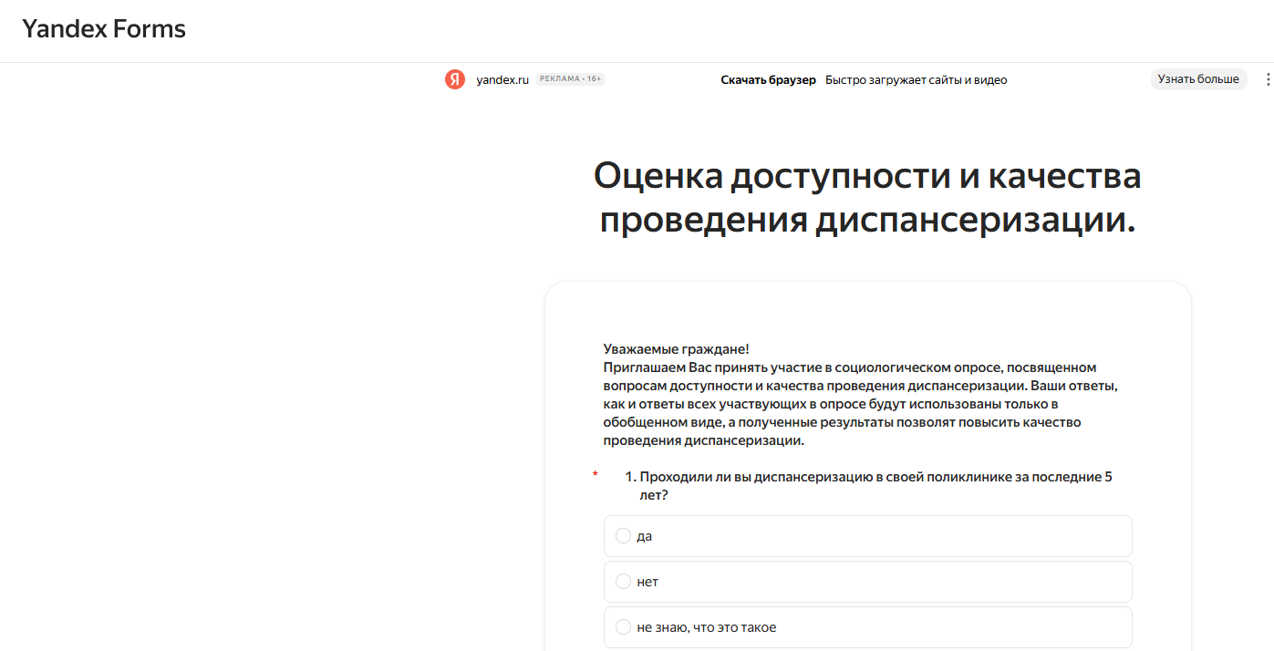
Task: Click the Yandex Forms header title
Action: click(x=104, y=29)
